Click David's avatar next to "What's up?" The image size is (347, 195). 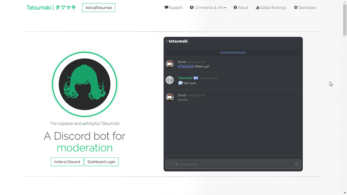[x=170, y=64]
